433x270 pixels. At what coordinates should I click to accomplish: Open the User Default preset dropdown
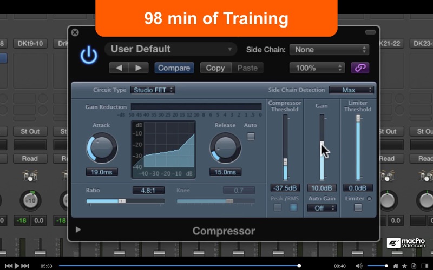170,49
